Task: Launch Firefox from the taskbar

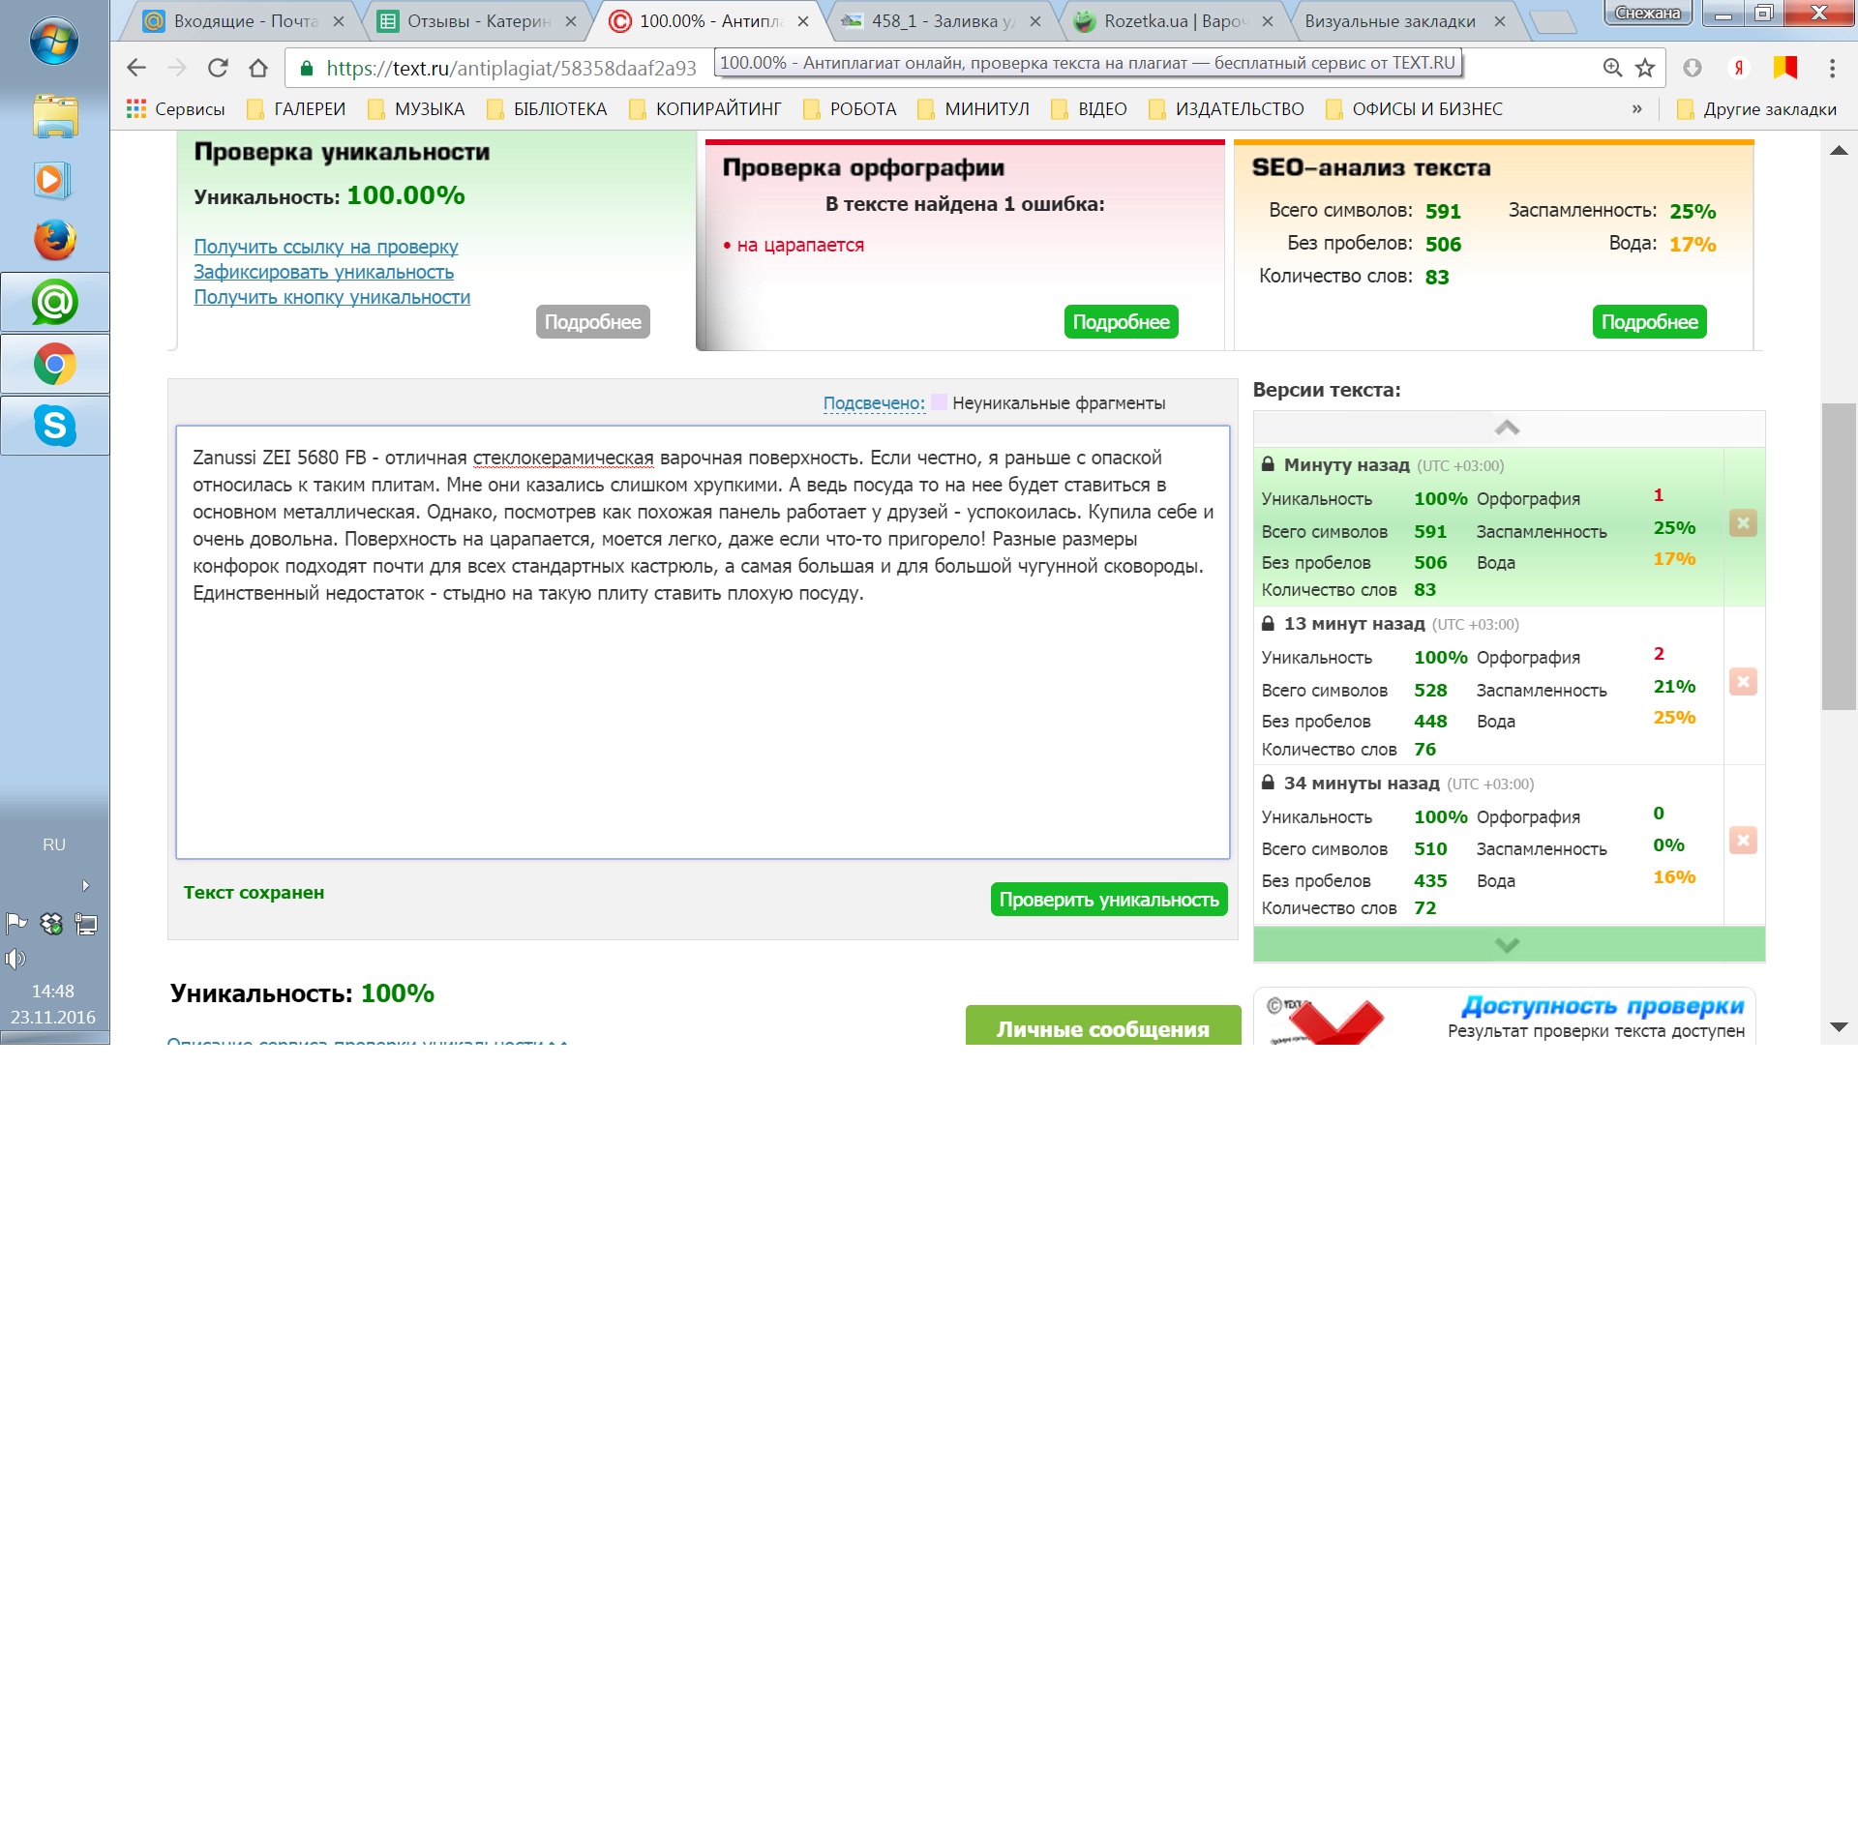Action: [x=55, y=240]
